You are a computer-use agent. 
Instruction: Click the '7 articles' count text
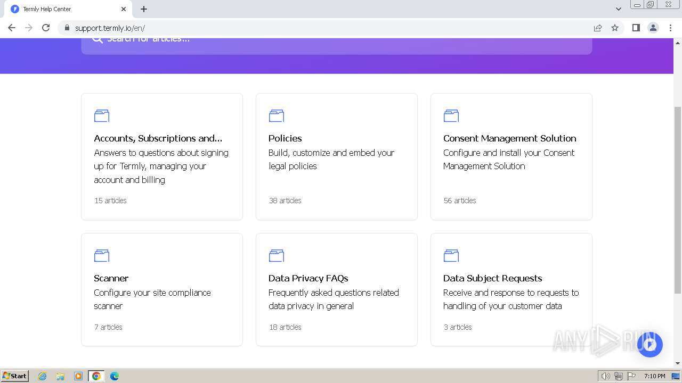click(108, 327)
